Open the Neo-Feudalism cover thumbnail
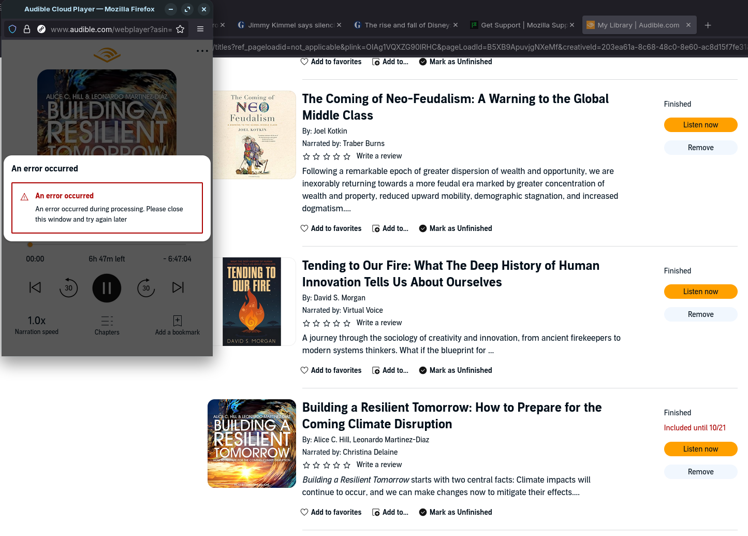Viewport: 748px width, 536px height. pyautogui.click(x=254, y=135)
